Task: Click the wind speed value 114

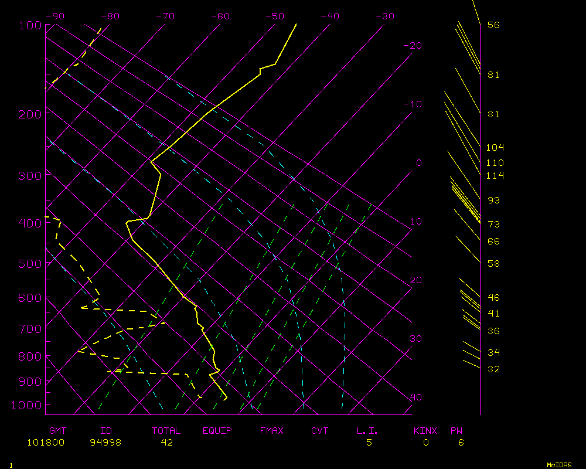Action: [495, 176]
